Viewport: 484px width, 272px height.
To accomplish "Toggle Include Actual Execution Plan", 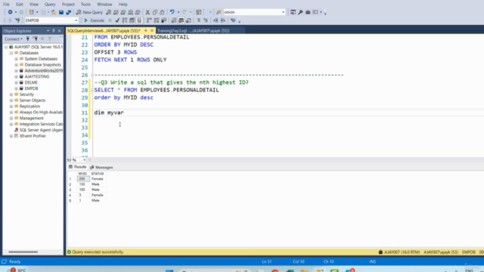I will coord(149,20).
